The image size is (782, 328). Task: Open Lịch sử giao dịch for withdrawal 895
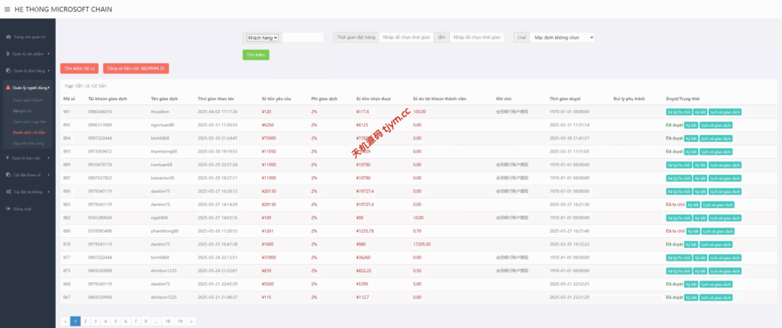[716, 124]
